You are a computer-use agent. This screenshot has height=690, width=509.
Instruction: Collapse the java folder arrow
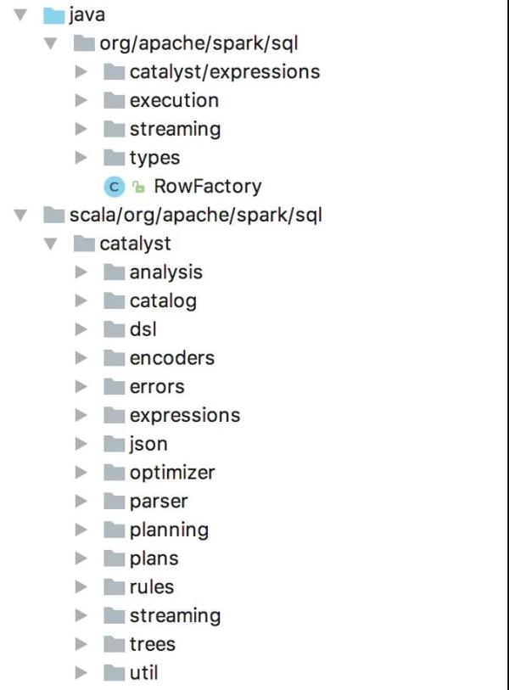click(20, 15)
